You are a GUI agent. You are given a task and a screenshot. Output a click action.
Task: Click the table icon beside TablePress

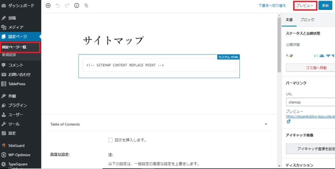click(x=3, y=84)
